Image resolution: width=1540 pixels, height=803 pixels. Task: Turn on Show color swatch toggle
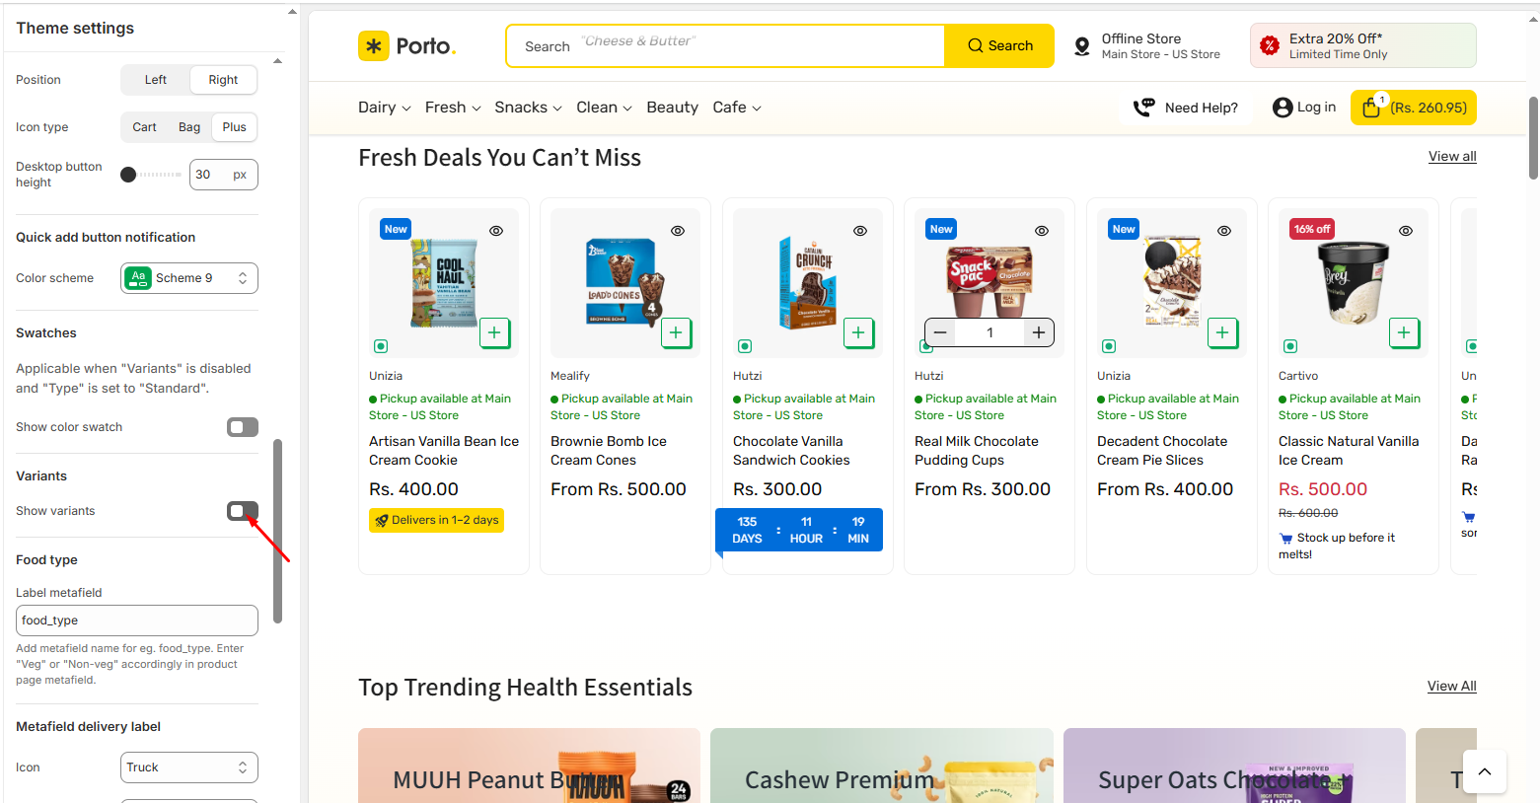click(x=243, y=427)
